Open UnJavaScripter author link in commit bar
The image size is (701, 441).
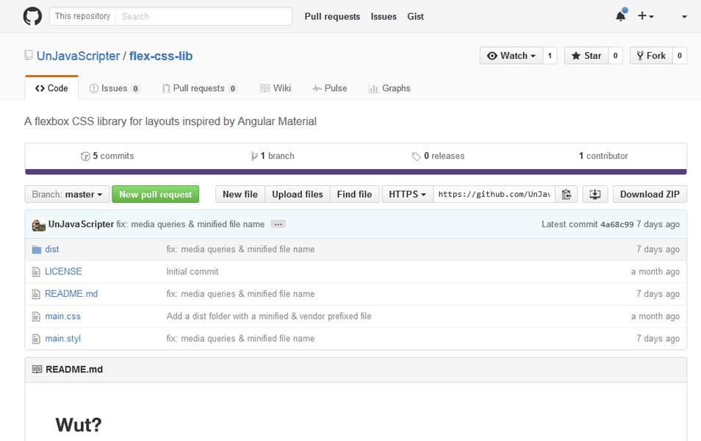[81, 224]
